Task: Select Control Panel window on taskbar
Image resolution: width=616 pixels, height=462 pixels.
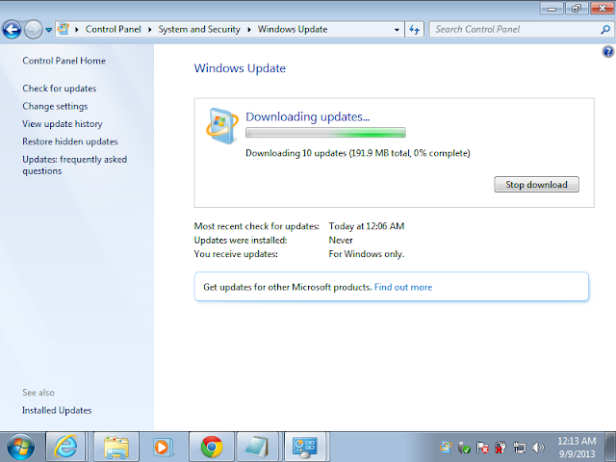Action: tap(305, 447)
